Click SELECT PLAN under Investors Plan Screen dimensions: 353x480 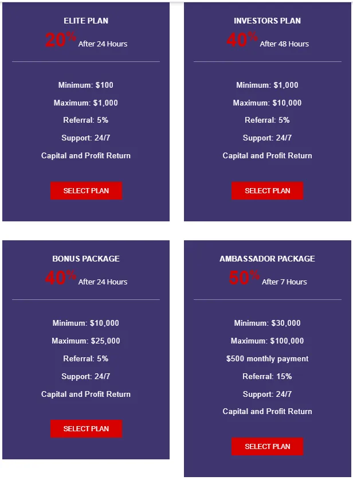267,191
